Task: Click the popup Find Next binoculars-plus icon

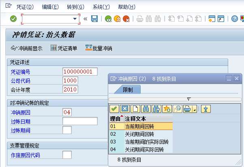Action: pos(156,109)
